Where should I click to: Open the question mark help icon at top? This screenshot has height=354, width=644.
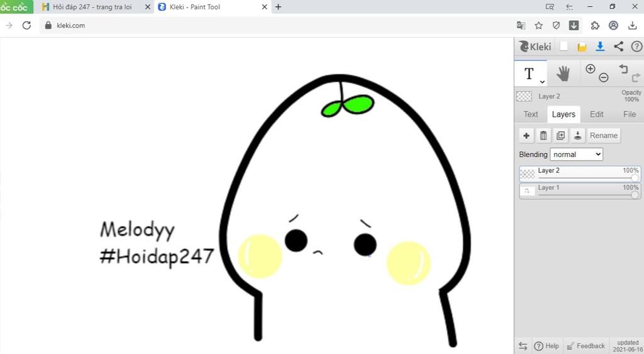tap(636, 46)
